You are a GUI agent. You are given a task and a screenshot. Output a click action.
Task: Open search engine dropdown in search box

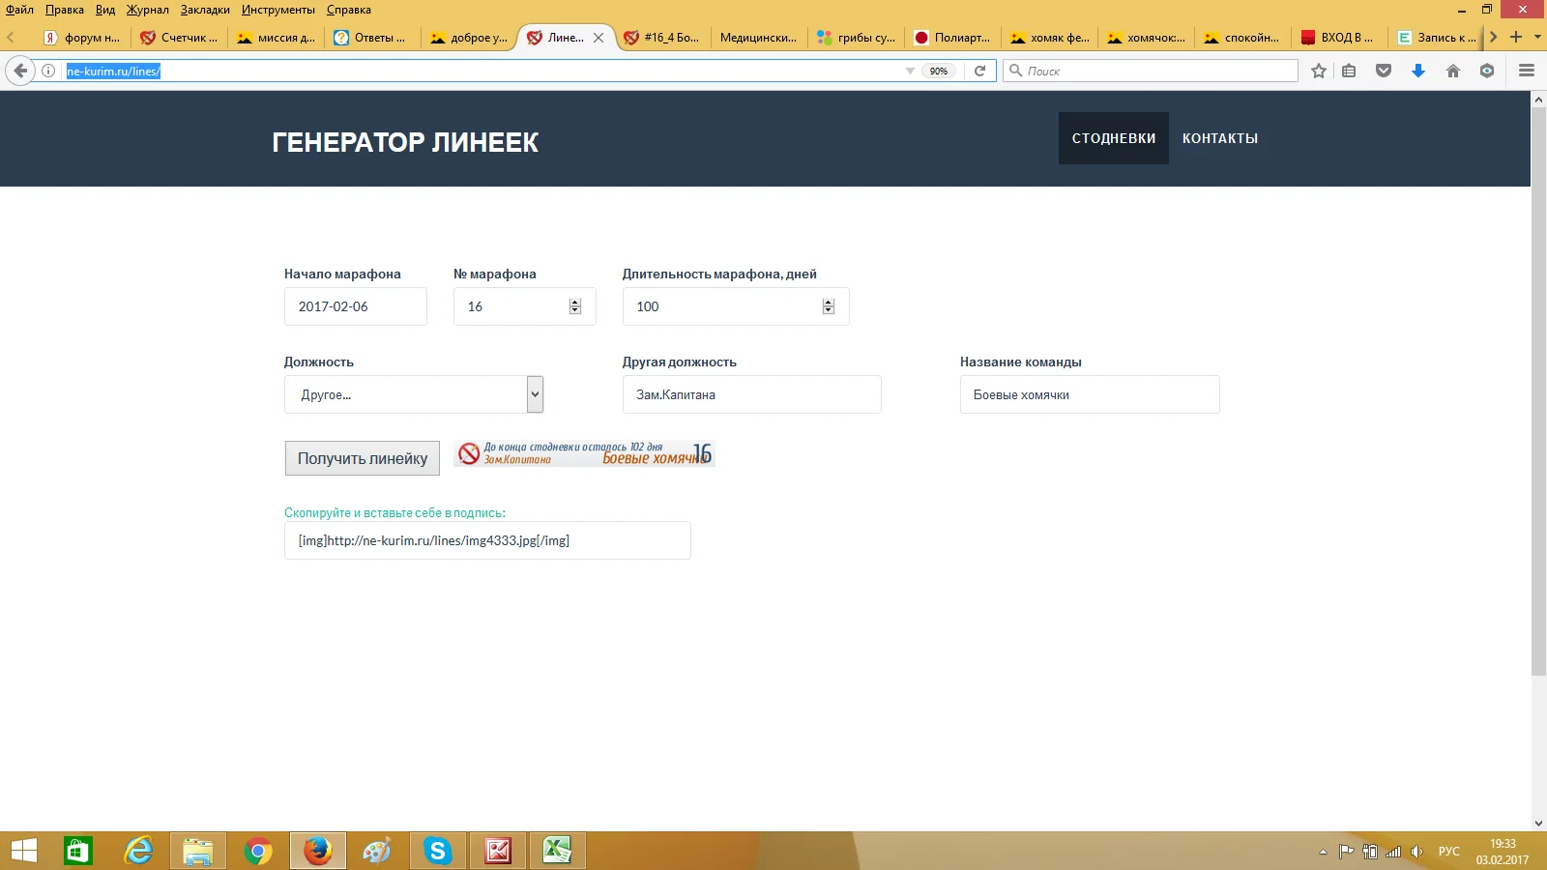[1015, 71]
